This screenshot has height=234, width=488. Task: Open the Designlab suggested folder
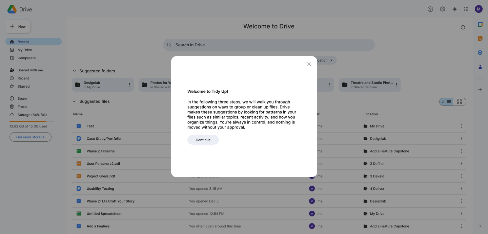(103, 85)
